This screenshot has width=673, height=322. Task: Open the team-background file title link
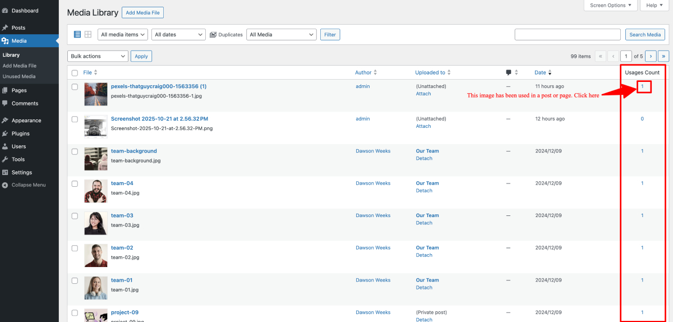click(x=134, y=151)
